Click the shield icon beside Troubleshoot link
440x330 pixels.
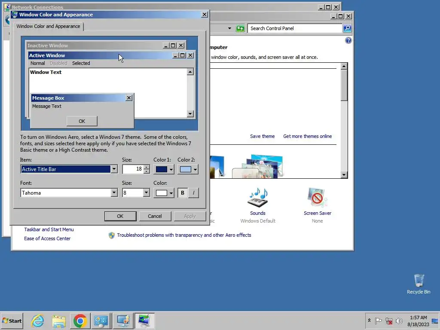[x=111, y=235]
